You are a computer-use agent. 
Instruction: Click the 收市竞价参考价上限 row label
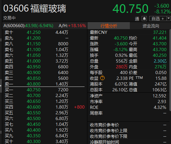pos(108,131)
